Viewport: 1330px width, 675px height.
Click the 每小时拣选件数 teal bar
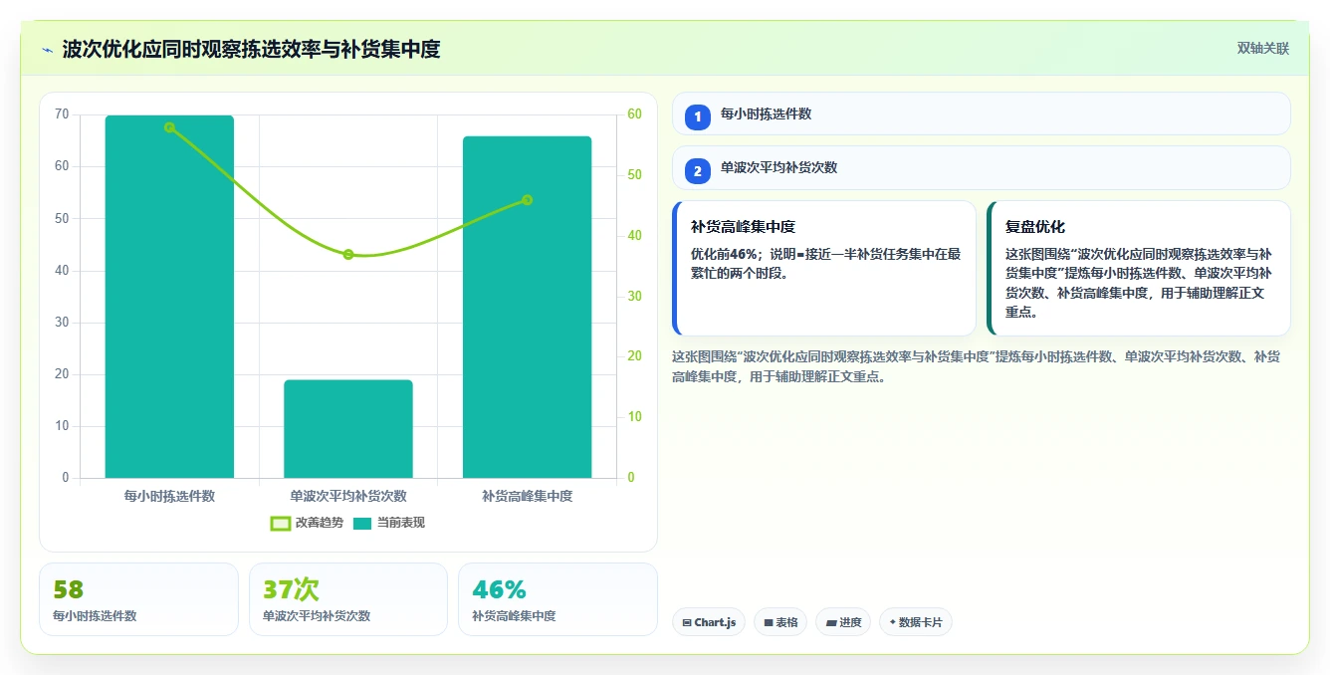point(169,297)
